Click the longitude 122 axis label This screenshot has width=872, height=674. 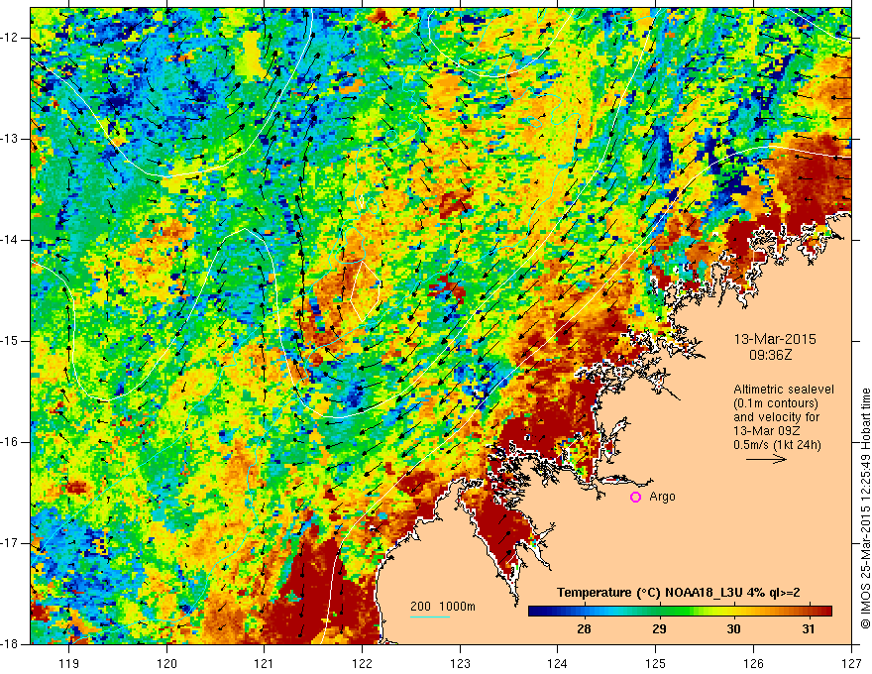coord(362,663)
